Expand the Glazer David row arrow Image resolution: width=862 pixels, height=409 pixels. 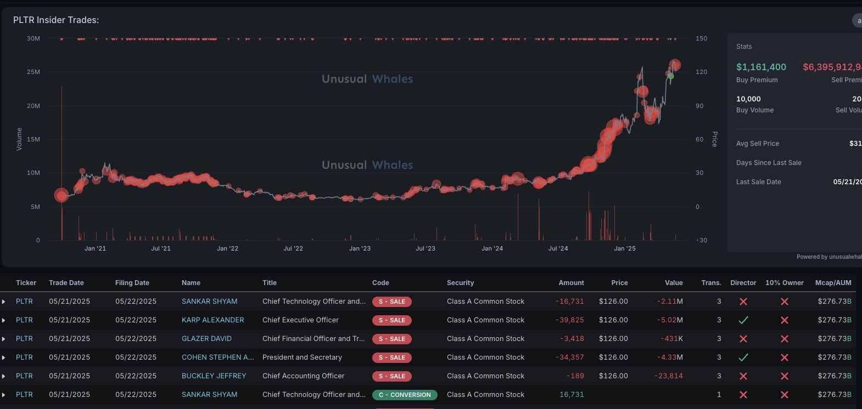pos(3,339)
